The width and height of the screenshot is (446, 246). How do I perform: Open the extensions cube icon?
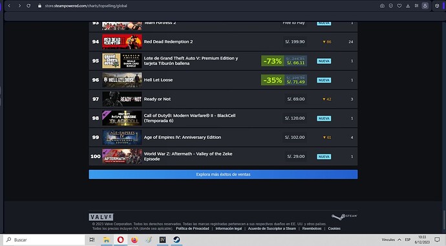437,6
